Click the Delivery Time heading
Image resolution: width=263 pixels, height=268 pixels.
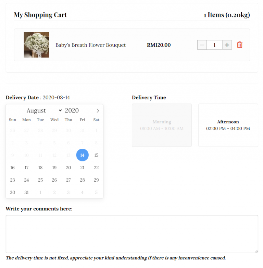tap(149, 97)
